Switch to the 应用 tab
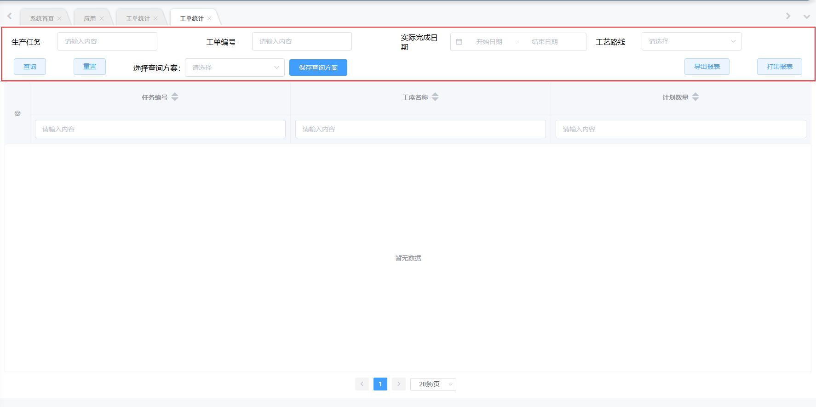816x407 pixels. click(90, 18)
